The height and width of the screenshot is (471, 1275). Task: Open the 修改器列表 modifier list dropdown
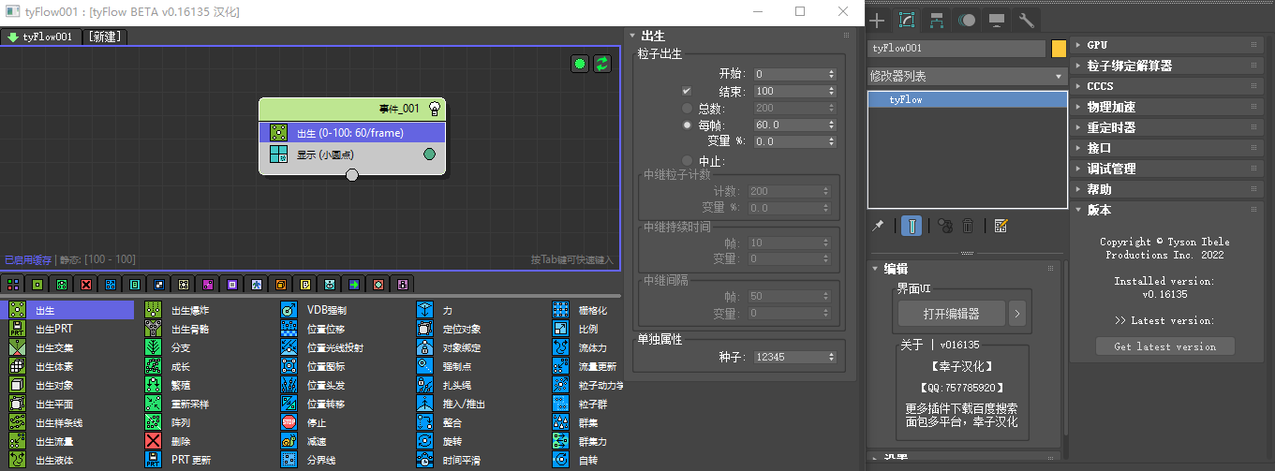pos(967,76)
